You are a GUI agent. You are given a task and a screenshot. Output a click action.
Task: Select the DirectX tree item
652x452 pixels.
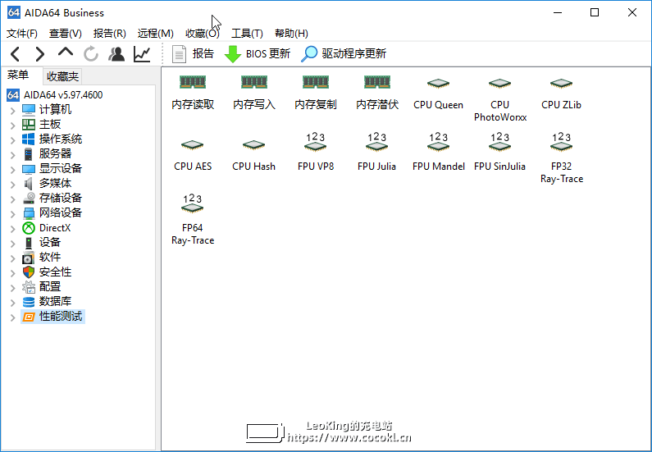click(x=47, y=228)
